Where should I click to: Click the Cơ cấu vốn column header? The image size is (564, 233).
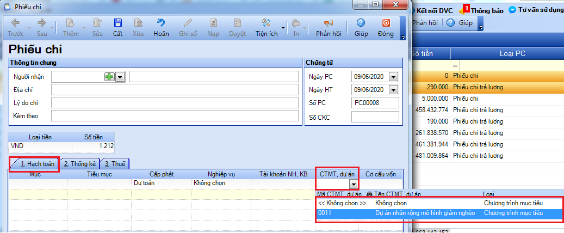381,174
